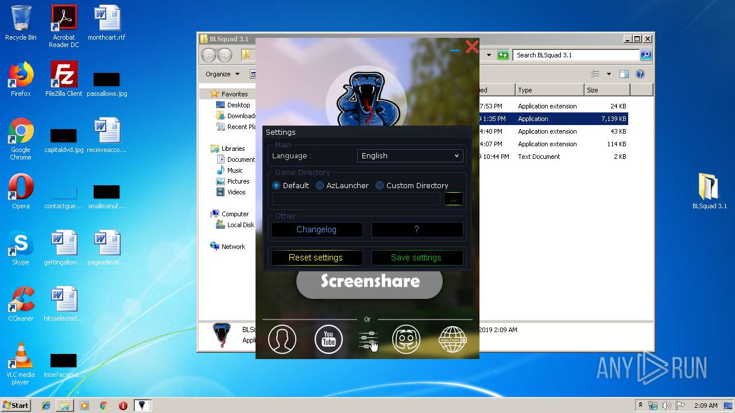Screen dimensions: 735x413
Task: Sort files by the Size column
Action: pos(606,90)
